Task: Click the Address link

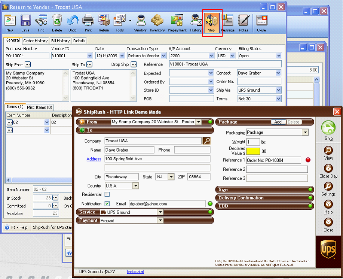Action: pos(94,159)
